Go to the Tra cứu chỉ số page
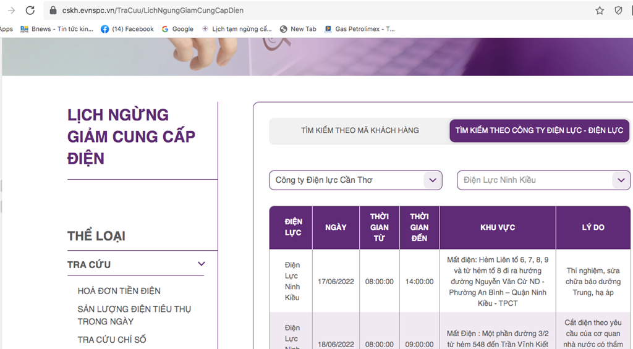The width and height of the screenshot is (633, 349). tap(111, 339)
